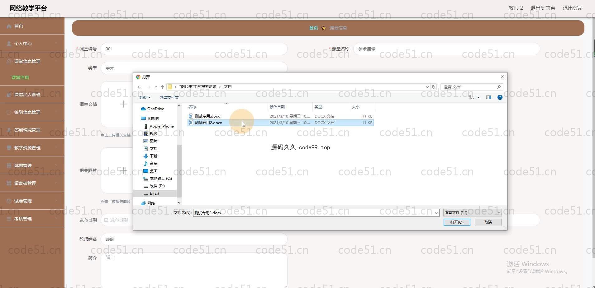595x288 pixels.
Task: Click the search magnifier in dialog
Action: tap(499, 87)
